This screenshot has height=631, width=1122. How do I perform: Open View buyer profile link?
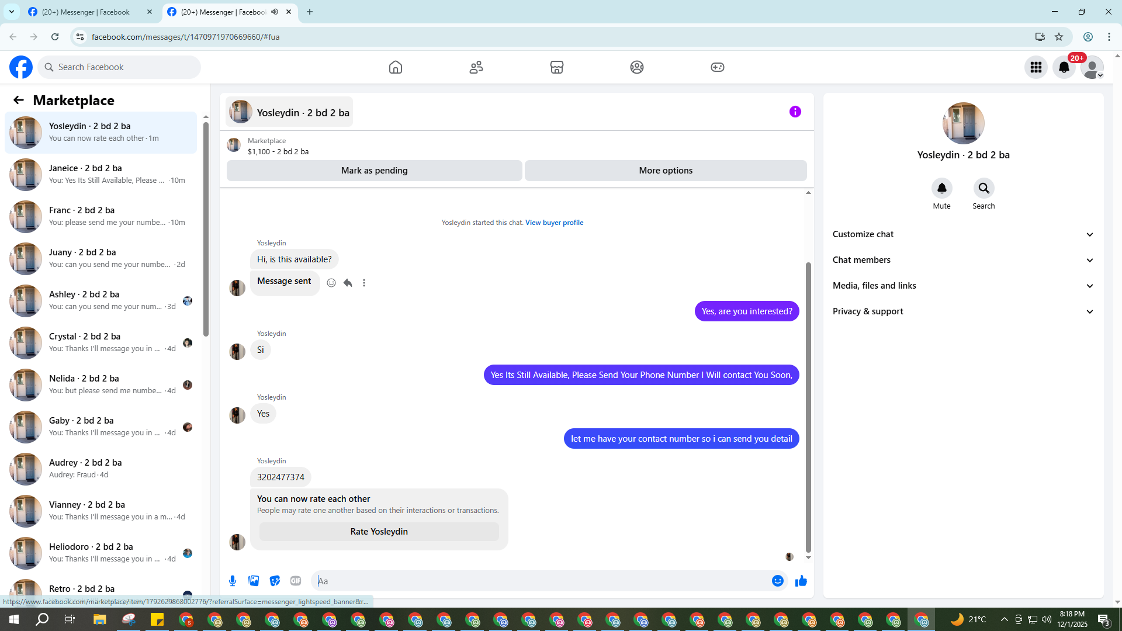[x=554, y=223]
